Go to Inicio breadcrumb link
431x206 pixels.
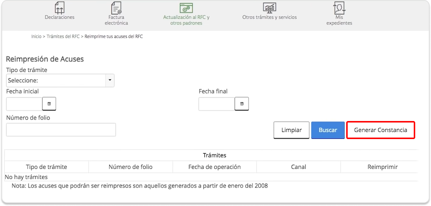point(36,36)
